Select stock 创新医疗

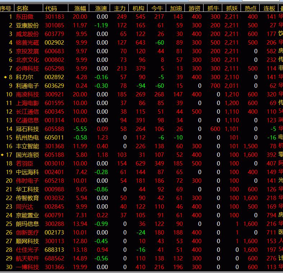point(27,233)
